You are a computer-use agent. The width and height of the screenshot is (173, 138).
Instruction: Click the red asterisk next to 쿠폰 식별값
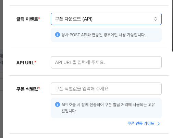click(39, 88)
